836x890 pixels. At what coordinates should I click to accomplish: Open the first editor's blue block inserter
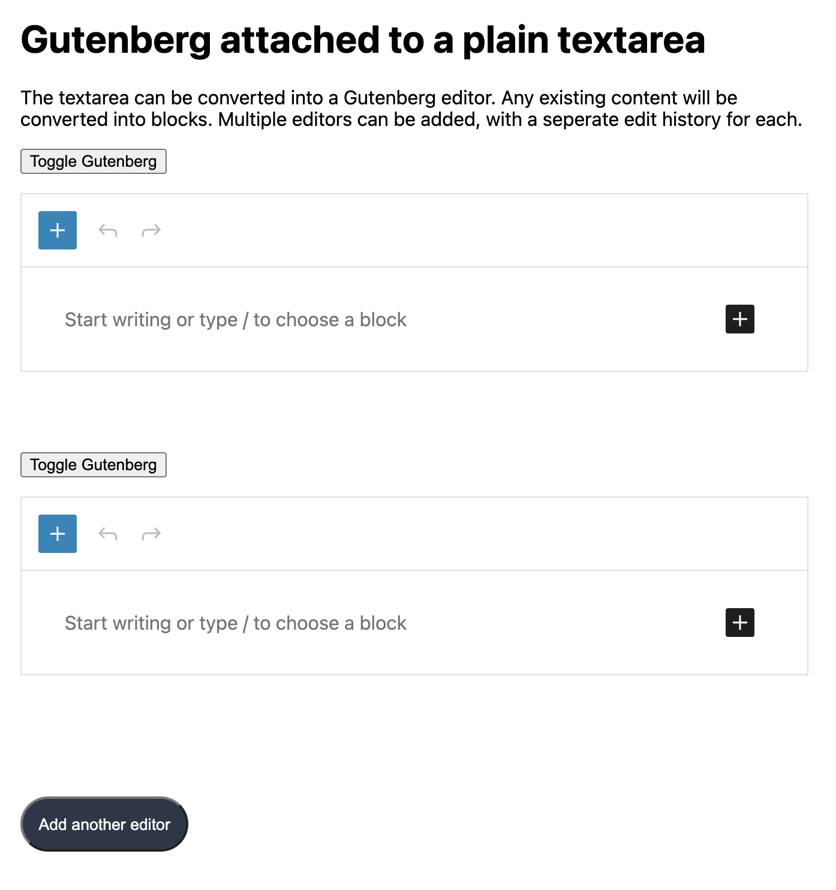click(58, 230)
